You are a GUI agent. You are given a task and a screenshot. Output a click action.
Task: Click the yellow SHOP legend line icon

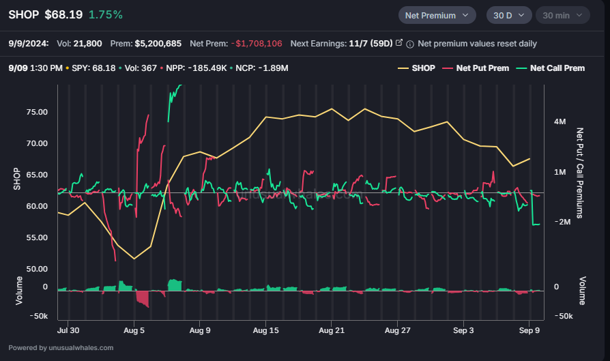click(403, 68)
